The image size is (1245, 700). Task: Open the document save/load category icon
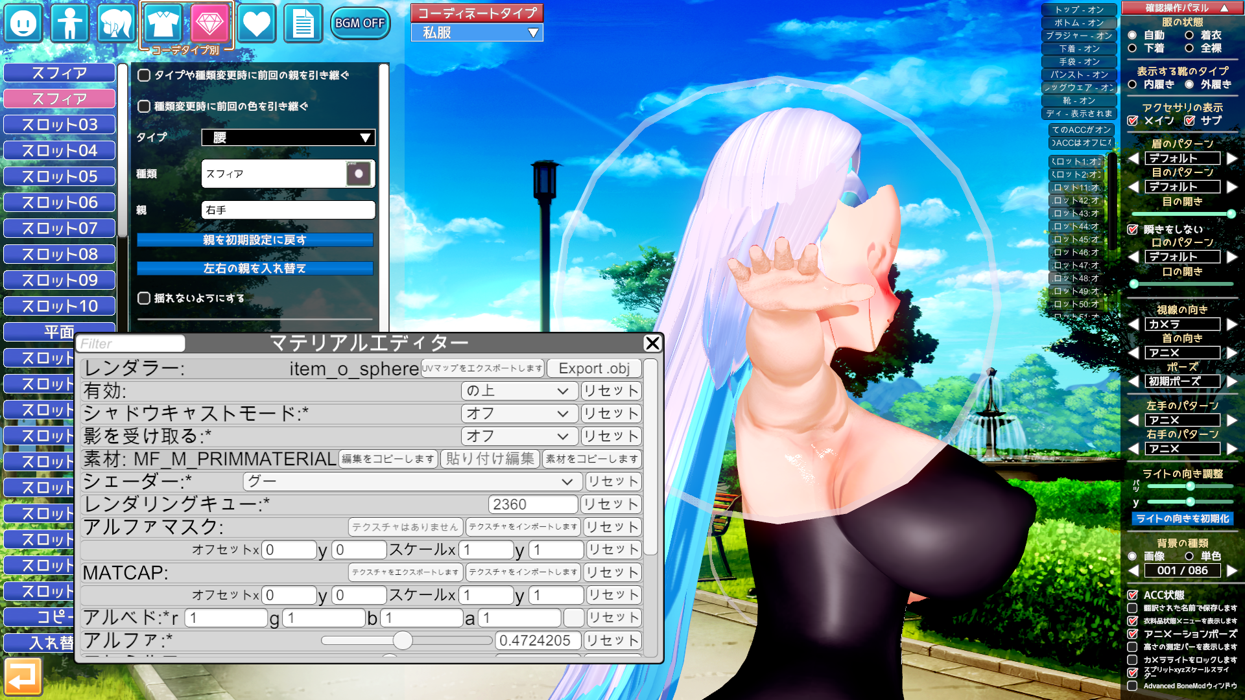tap(303, 23)
